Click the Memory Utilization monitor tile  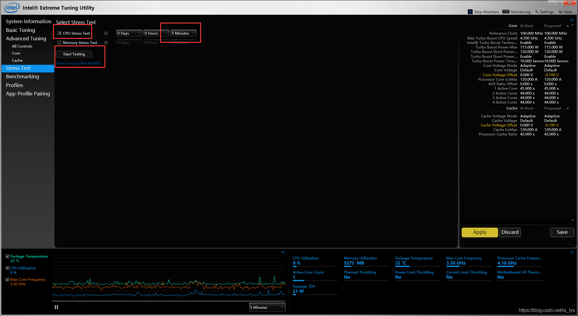[366, 261]
